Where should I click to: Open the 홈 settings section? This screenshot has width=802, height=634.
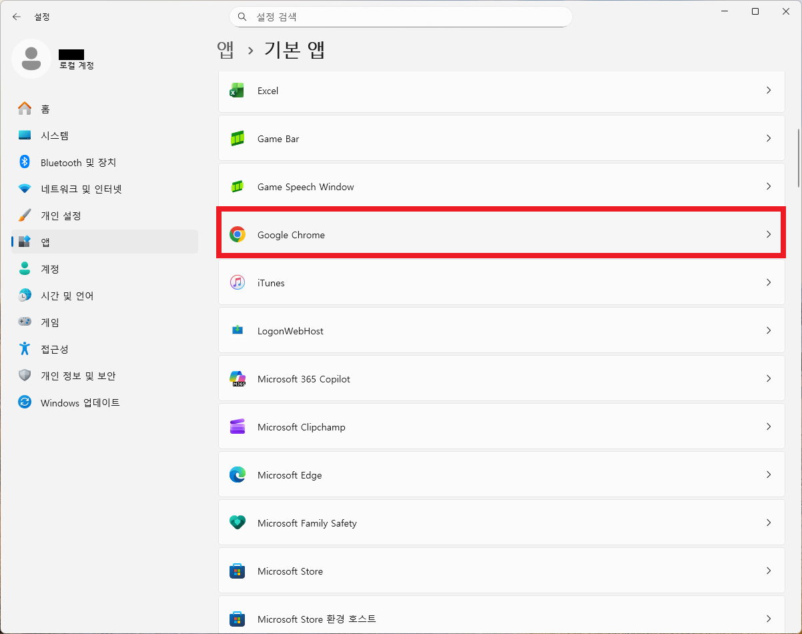pos(105,108)
